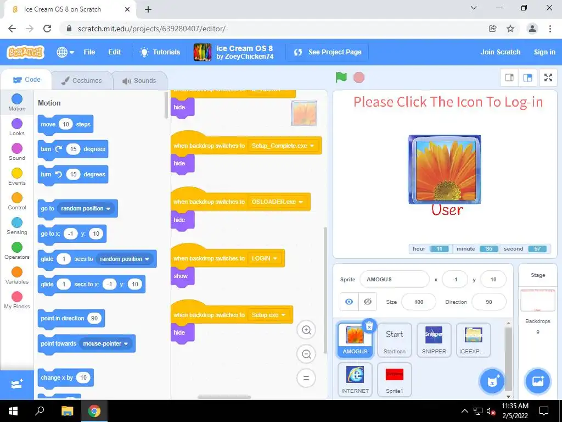Click Sign in link
Viewport: 562px width, 422px height.
point(544,52)
